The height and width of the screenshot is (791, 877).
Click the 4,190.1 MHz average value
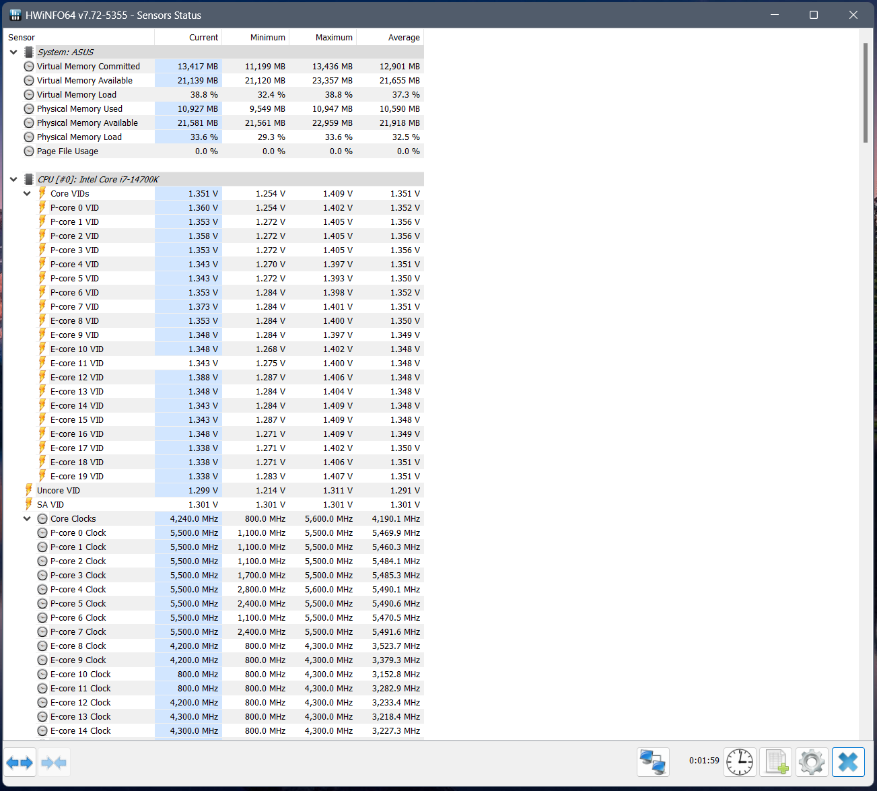(396, 518)
